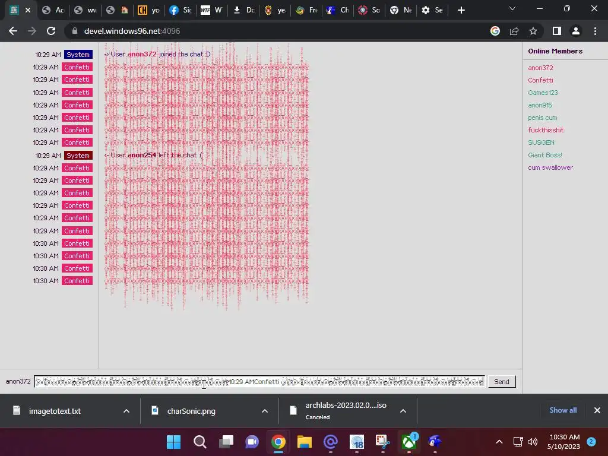The width and height of the screenshot is (608, 456).
Task: Open the imagetotext.txt download
Action: (55, 411)
